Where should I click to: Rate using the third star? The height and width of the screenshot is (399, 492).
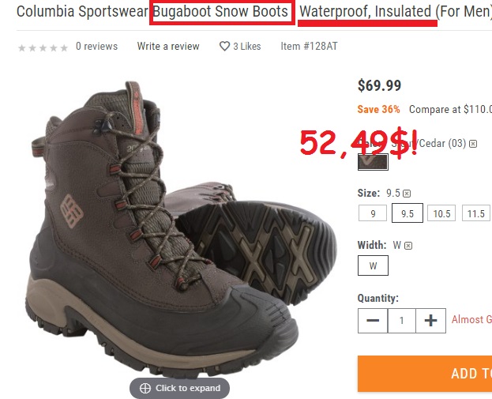(43, 48)
